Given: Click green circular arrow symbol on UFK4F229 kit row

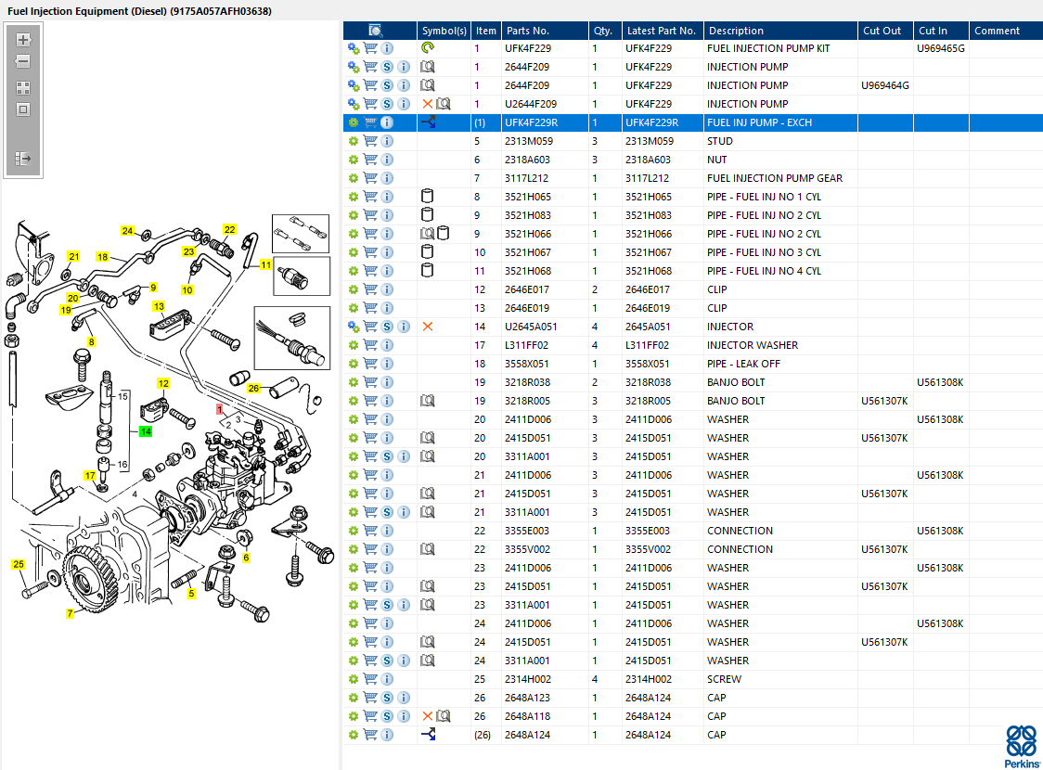Looking at the screenshot, I should (x=428, y=48).
